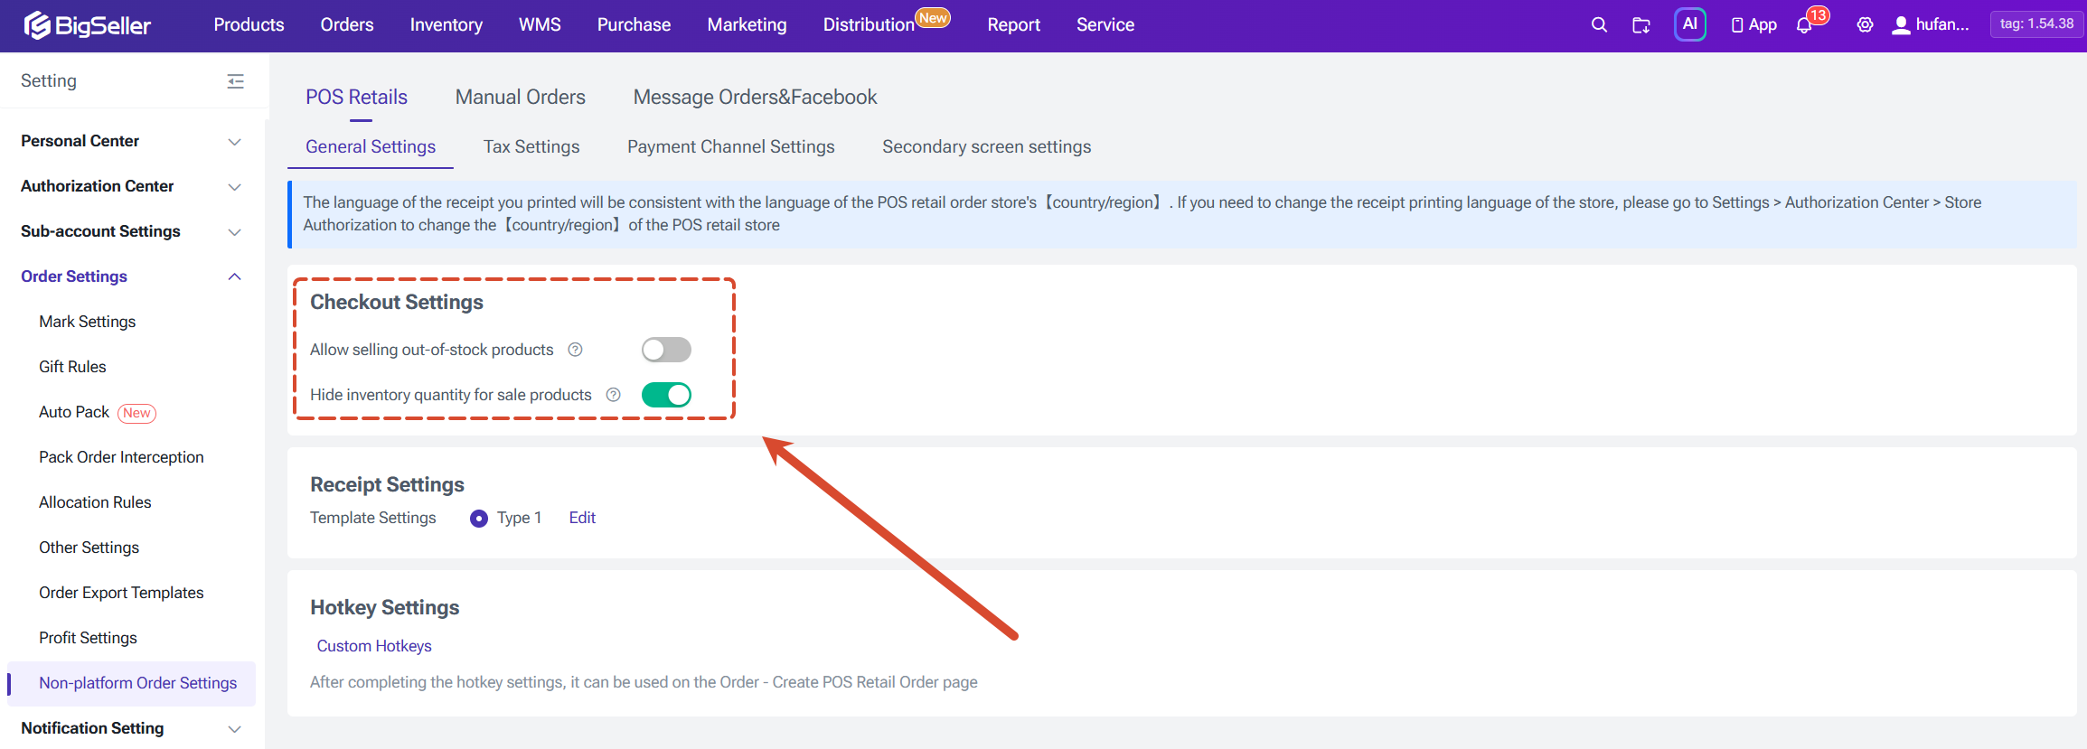The image size is (2087, 749).
Task: Select the Type 1 template radio button
Action: 479,519
